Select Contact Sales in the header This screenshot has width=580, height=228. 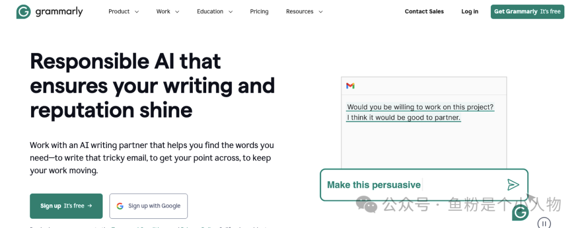click(424, 11)
